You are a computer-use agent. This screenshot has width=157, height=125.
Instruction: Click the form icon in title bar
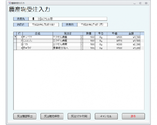[9, 3]
